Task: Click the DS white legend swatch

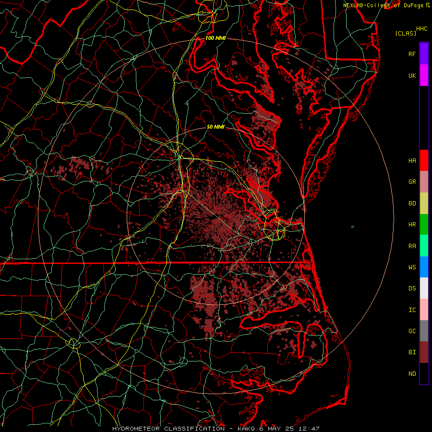Action: (x=424, y=288)
